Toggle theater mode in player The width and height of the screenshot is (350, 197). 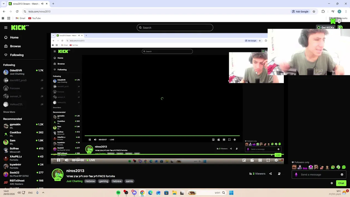[260, 160]
